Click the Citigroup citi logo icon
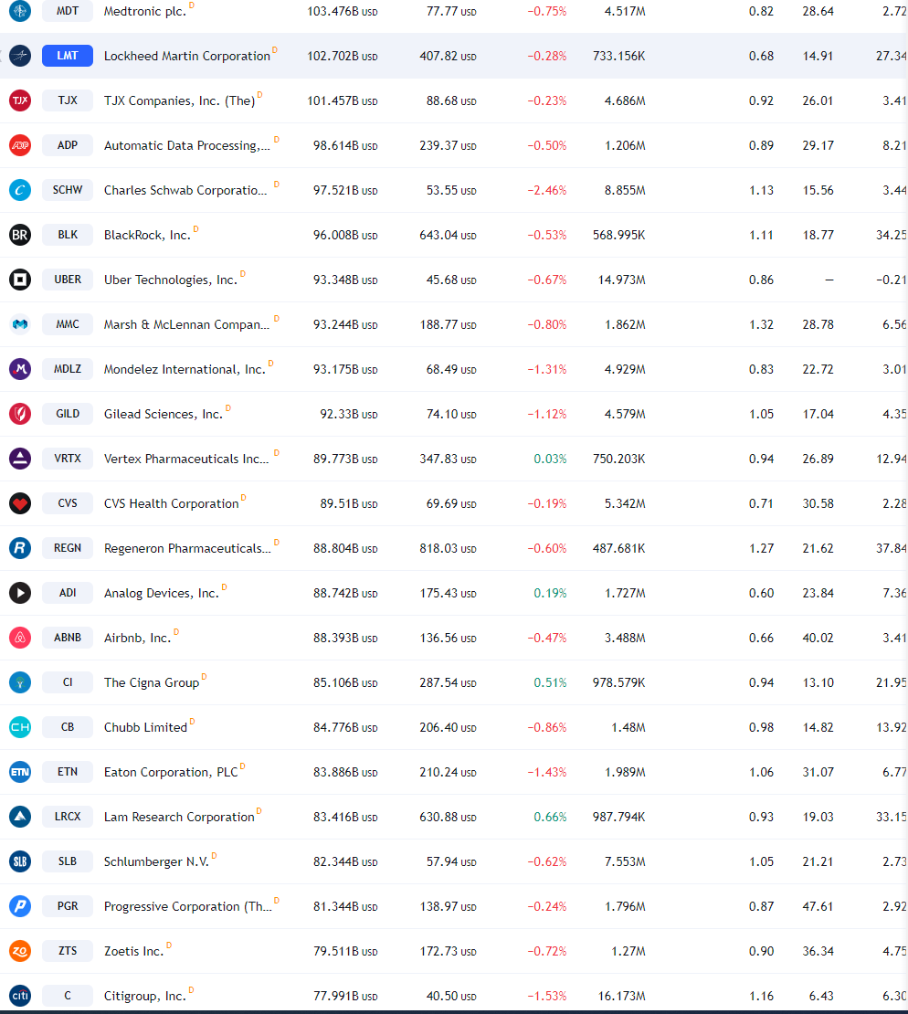 coord(20,995)
